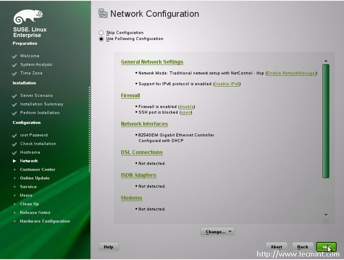Click the checkmark beside root Password

pyautogui.click(x=15, y=136)
